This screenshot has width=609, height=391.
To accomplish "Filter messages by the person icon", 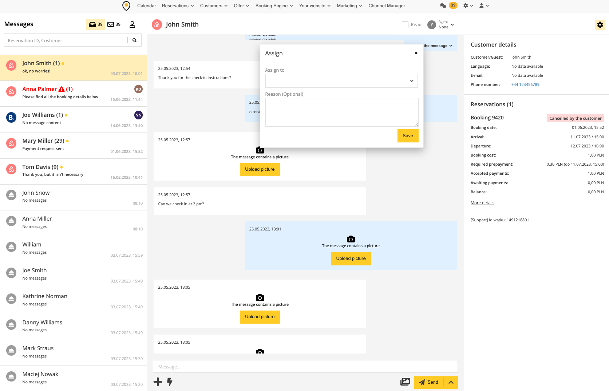I will point(132,24).
